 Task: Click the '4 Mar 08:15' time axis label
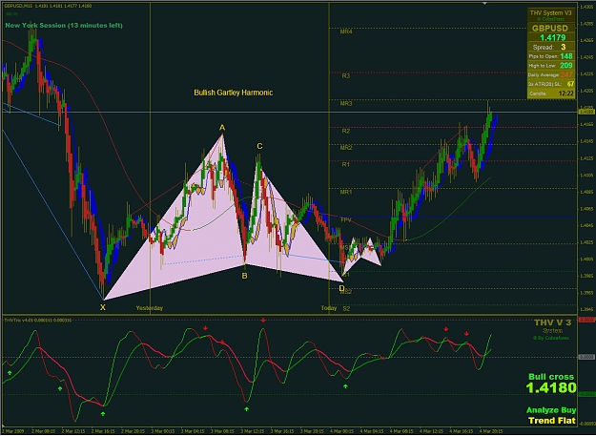point(401,431)
